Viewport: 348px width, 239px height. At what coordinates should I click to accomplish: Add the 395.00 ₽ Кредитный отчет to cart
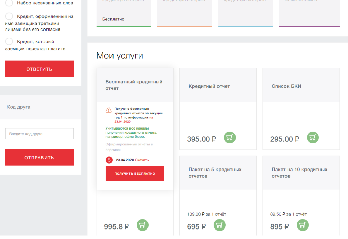click(230, 137)
